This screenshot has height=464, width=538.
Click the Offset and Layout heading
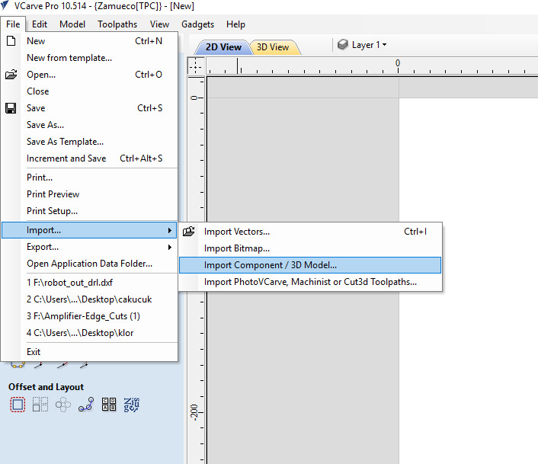click(x=46, y=387)
